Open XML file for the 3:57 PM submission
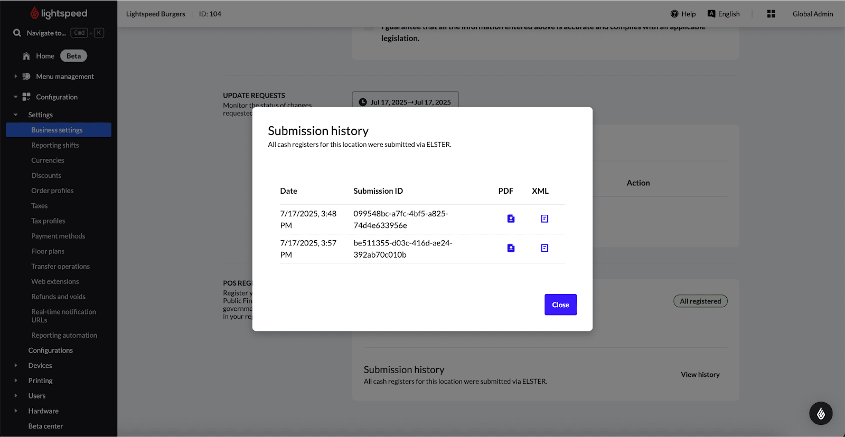 544,248
